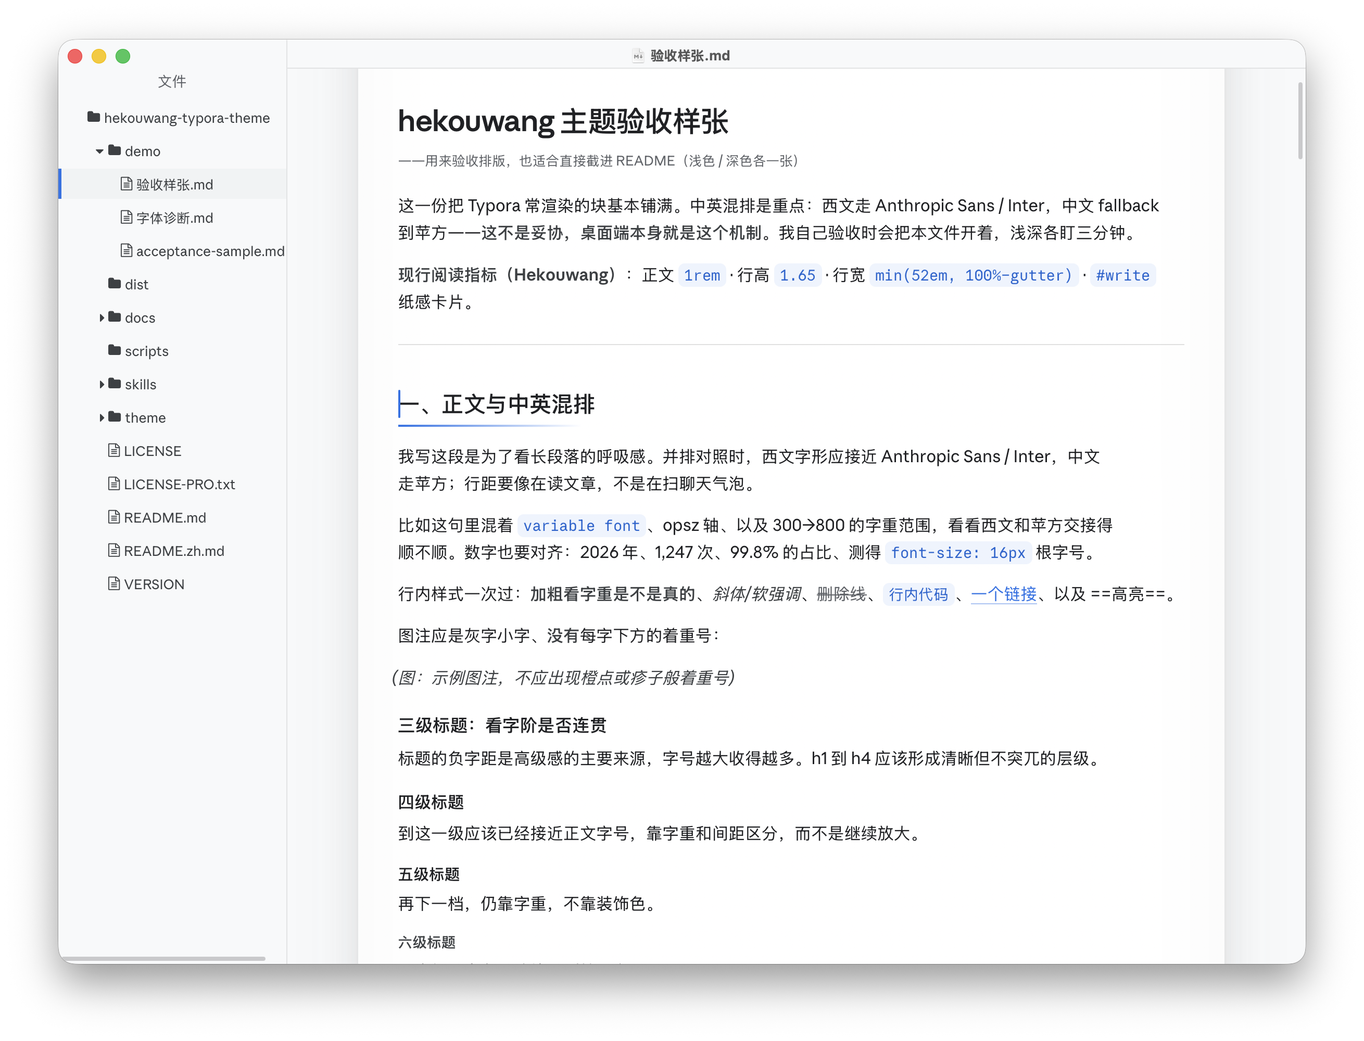1364x1041 pixels.
Task: Click the vertical scrollbar thumb of the document
Action: (x=1300, y=121)
